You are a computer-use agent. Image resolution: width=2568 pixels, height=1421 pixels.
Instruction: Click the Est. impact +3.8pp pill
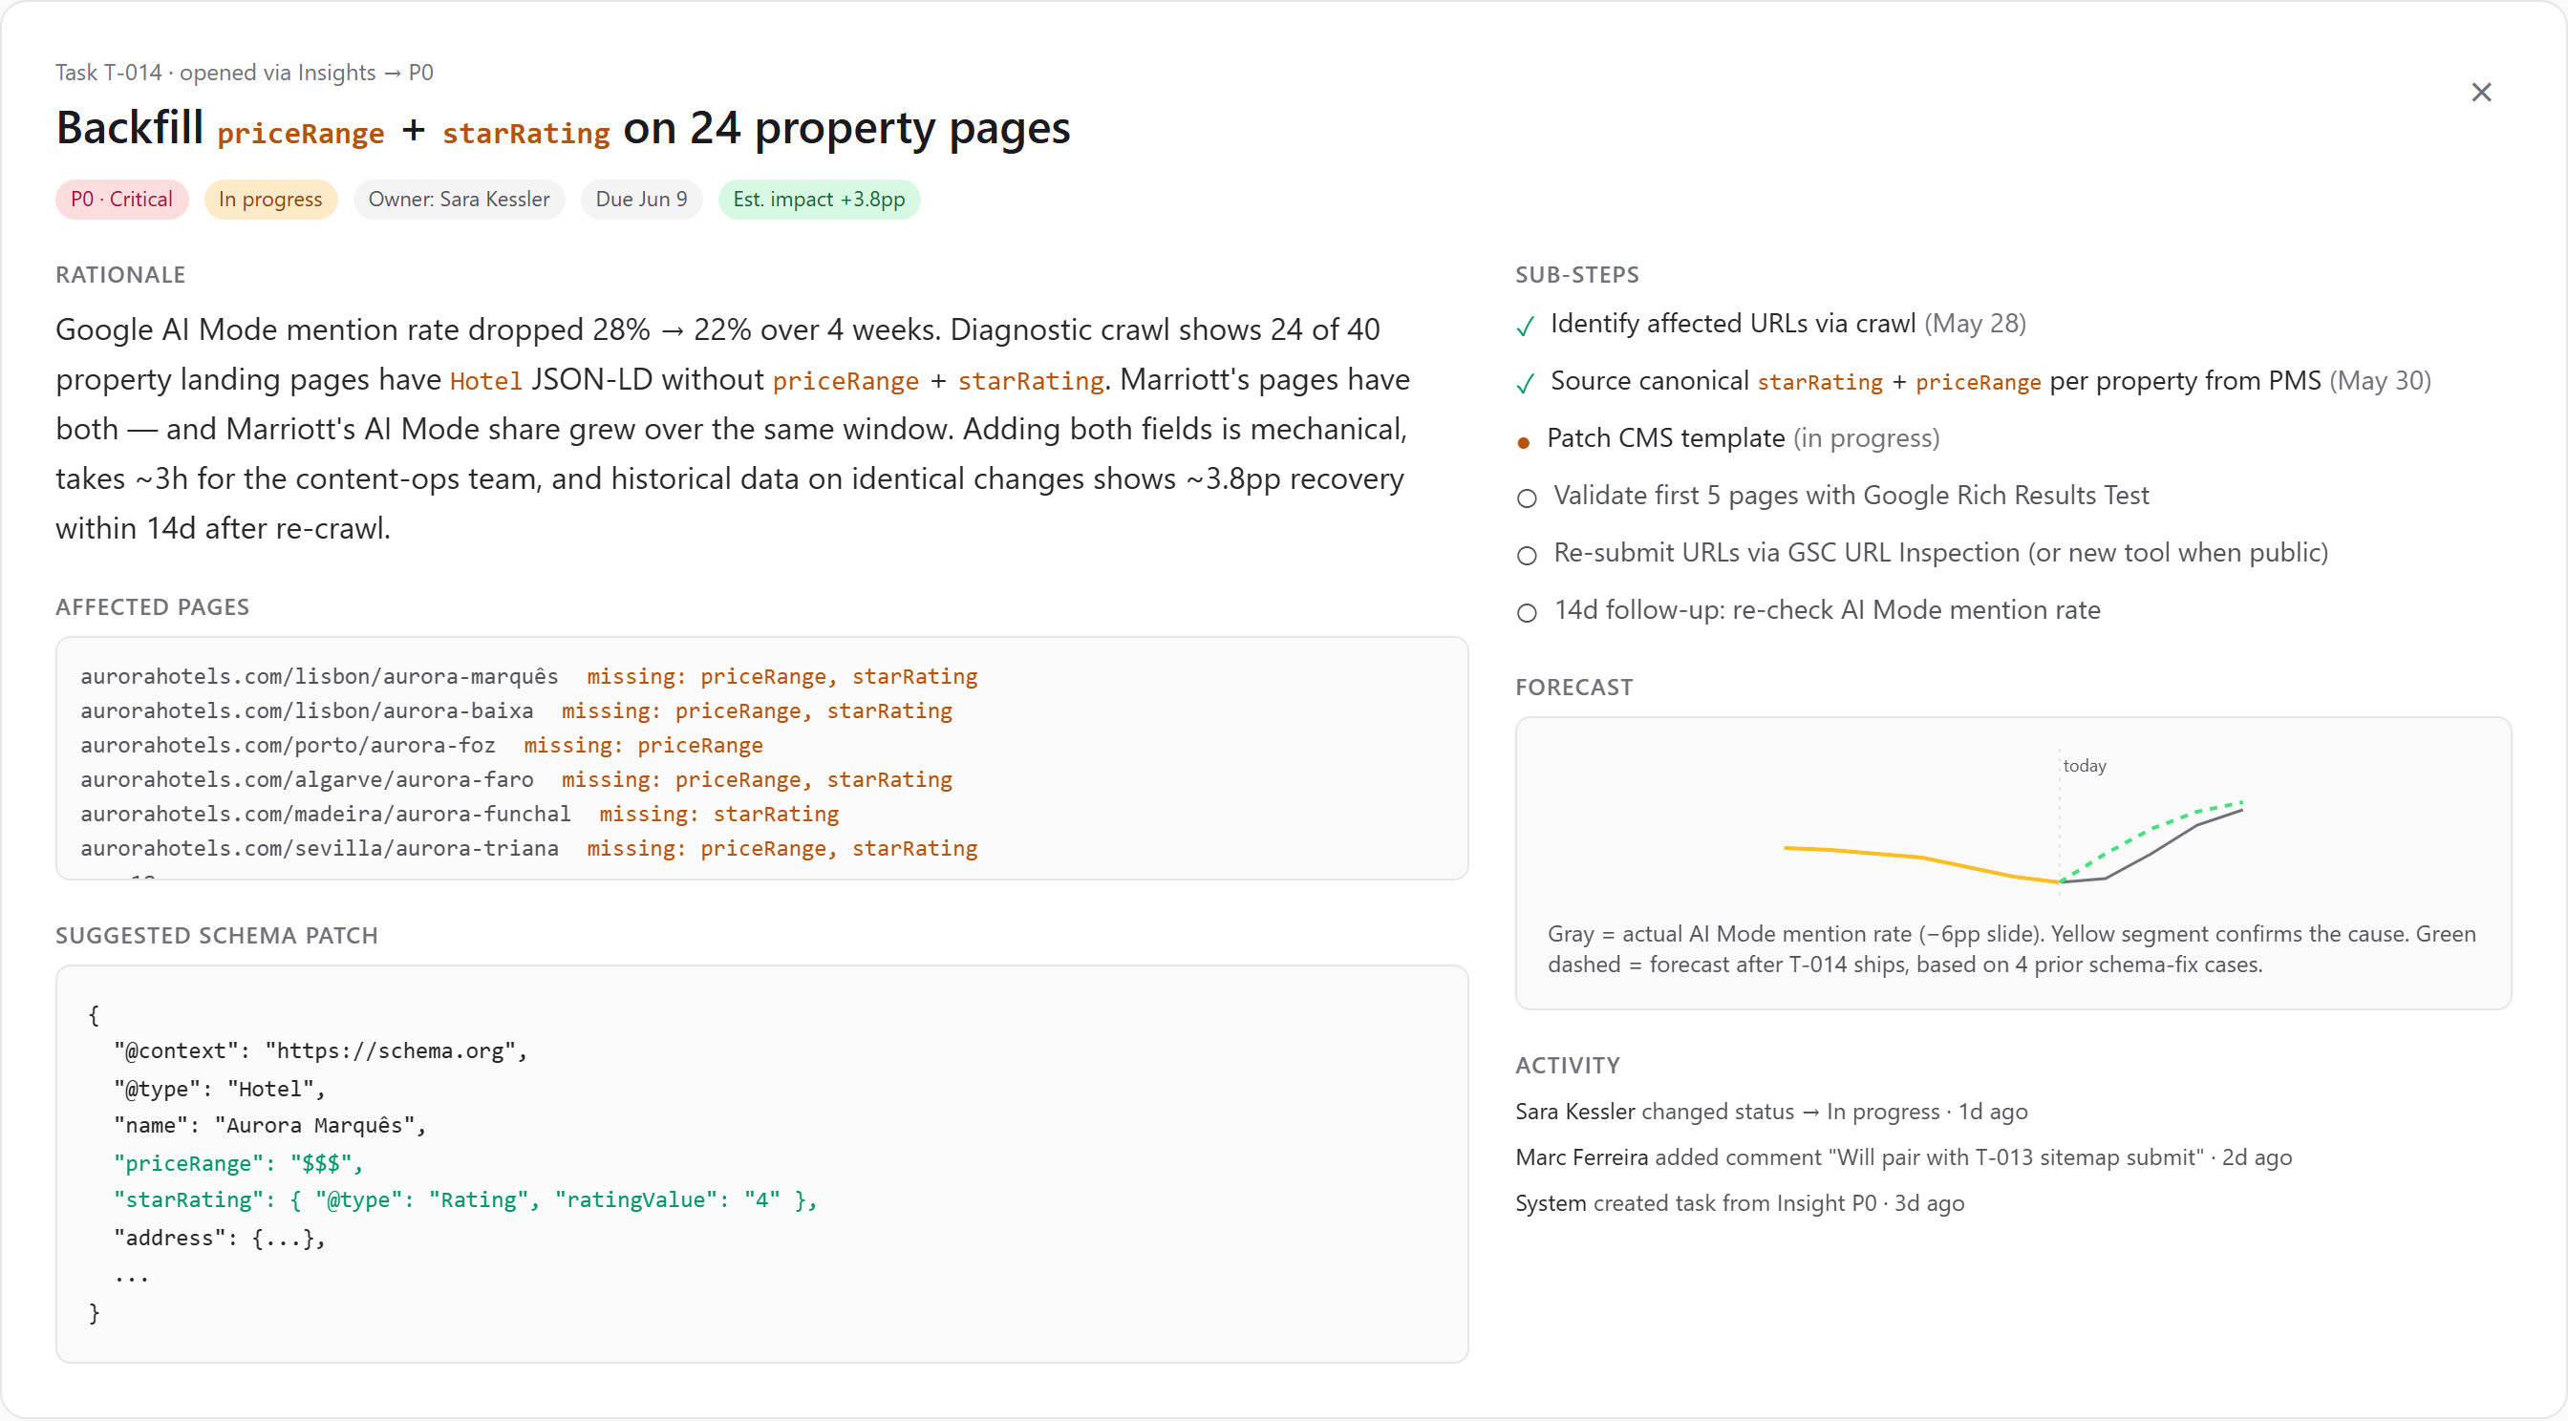point(819,200)
